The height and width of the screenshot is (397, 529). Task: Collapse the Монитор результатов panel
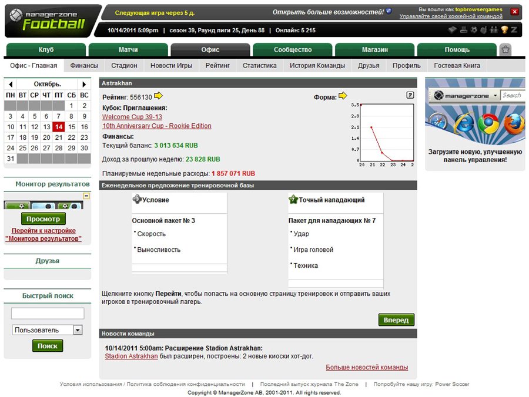pyautogui.click(x=86, y=196)
